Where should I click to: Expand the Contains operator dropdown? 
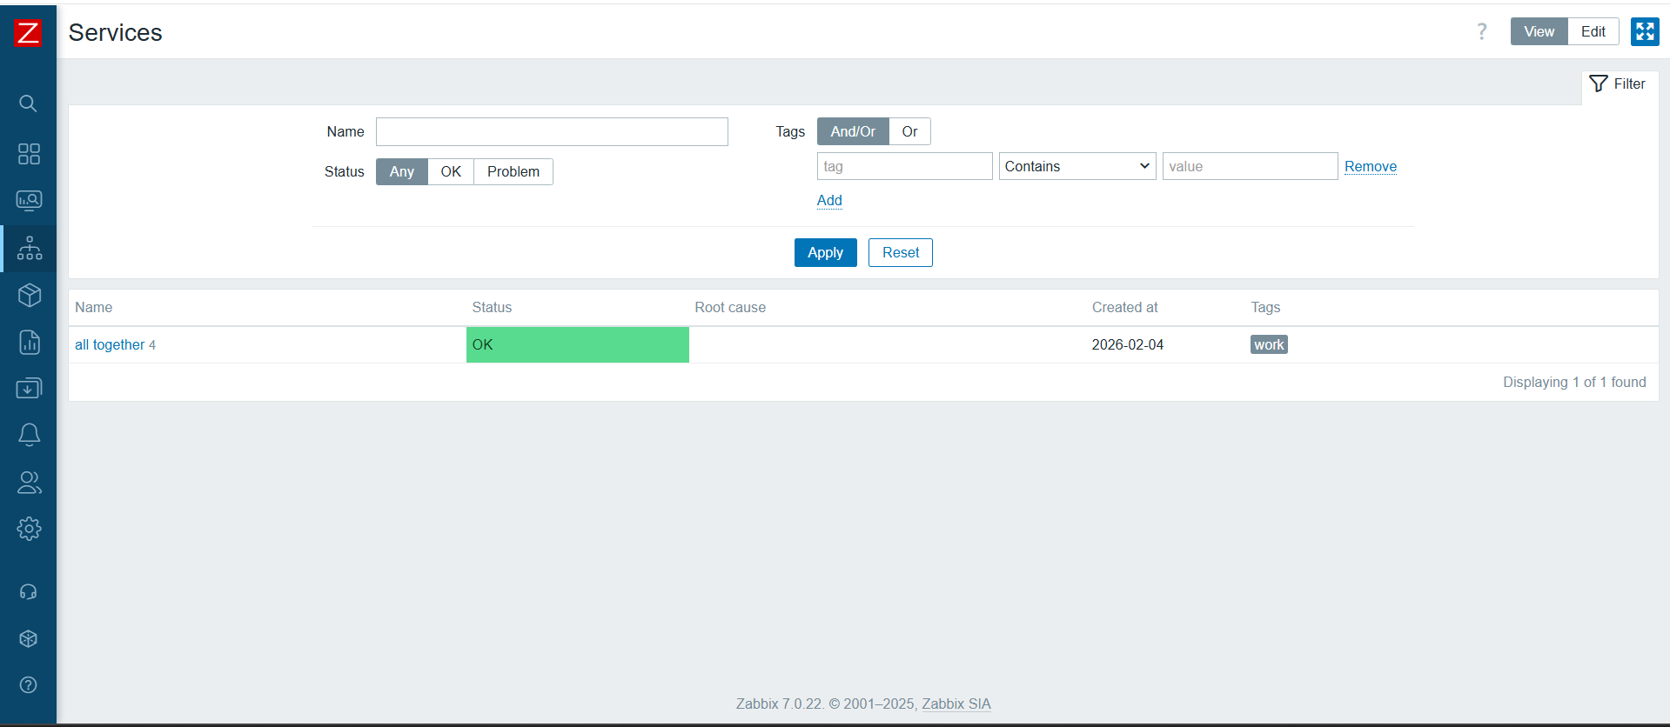point(1076,167)
